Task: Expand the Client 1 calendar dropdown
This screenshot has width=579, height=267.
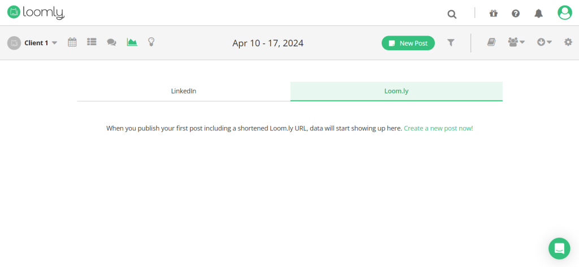Action: [32, 43]
